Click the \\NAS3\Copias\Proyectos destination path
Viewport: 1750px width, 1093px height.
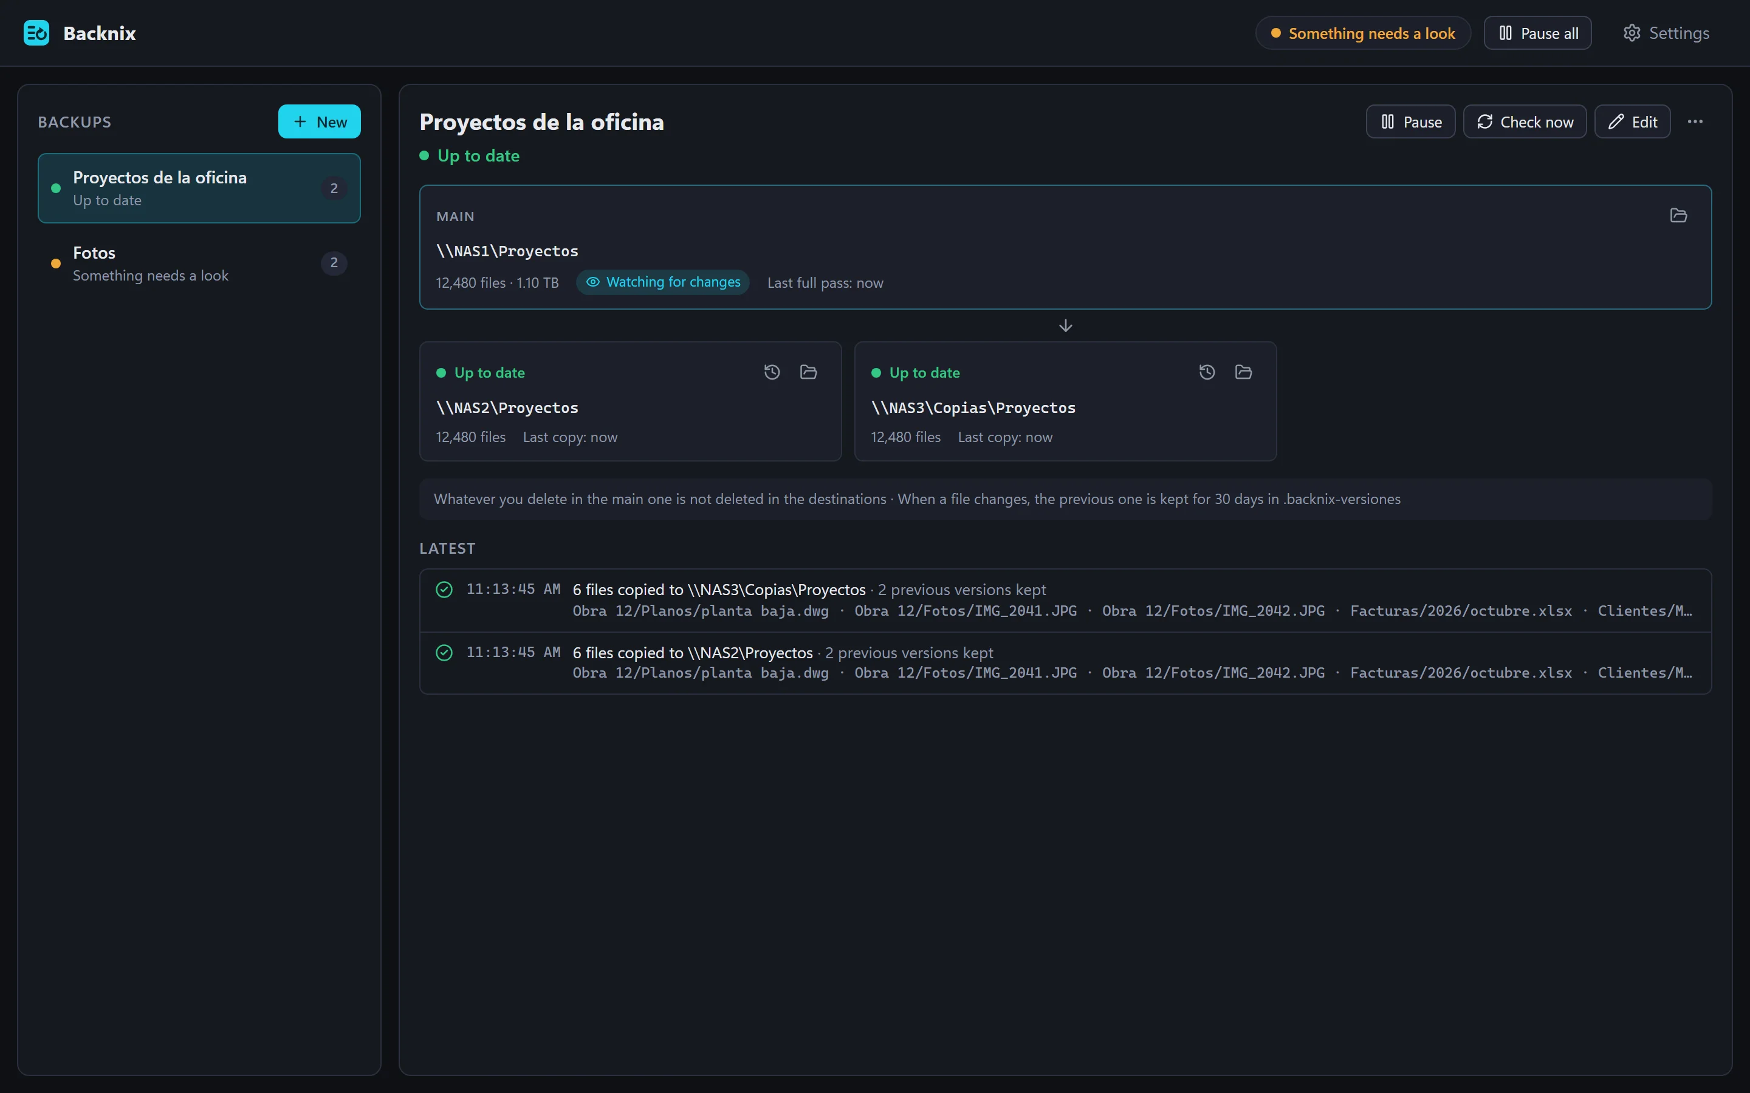click(973, 409)
